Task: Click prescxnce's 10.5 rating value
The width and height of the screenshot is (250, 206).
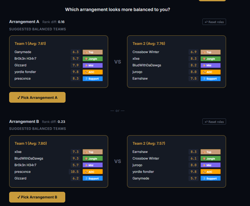Action: [x=75, y=172]
